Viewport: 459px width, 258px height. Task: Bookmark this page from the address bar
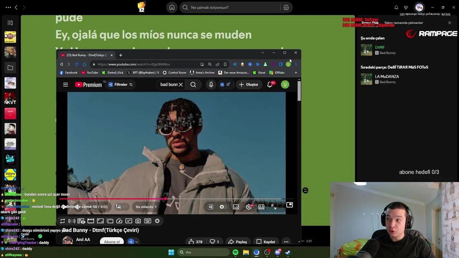tap(225, 64)
